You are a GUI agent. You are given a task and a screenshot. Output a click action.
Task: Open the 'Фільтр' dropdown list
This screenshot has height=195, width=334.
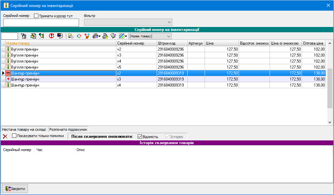pyautogui.click(x=169, y=22)
